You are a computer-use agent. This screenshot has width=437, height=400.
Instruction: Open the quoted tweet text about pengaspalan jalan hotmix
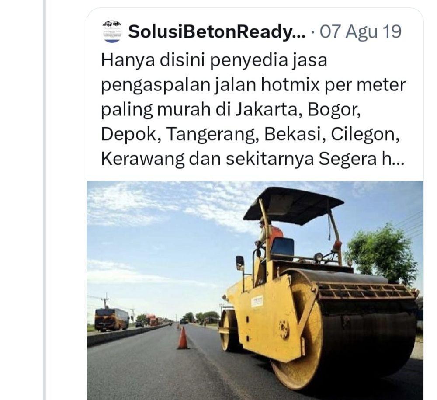[253, 109]
